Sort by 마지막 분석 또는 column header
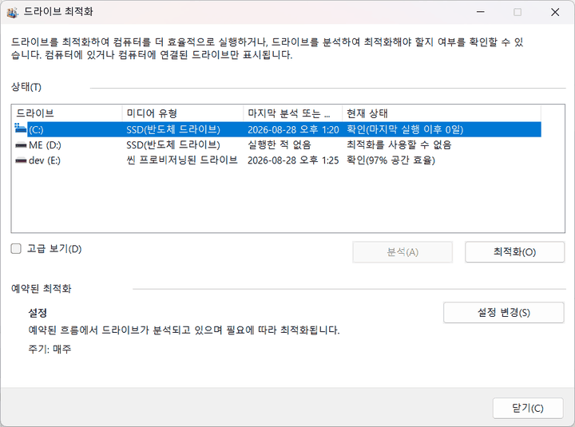 pyautogui.click(x=292, y=113)
